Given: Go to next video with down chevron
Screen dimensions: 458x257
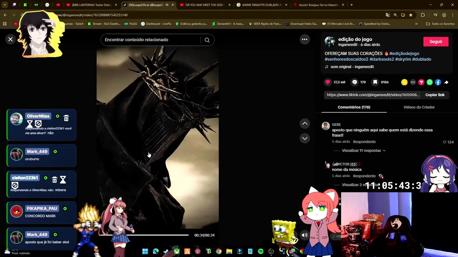Looking at the screenshot, I should 305,138.
